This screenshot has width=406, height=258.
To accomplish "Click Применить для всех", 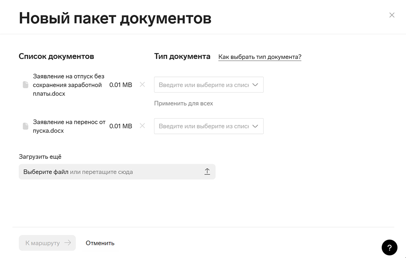I will point(184,103).
